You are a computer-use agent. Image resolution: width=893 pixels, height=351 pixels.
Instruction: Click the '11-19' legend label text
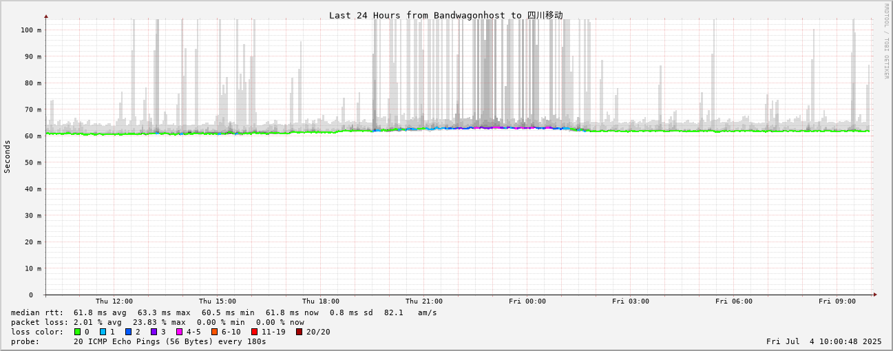[x=273, y=332]
